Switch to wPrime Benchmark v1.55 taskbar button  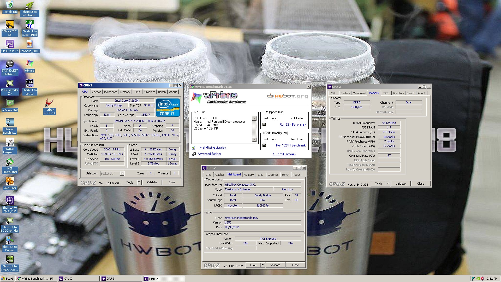[x=36, y=279]
